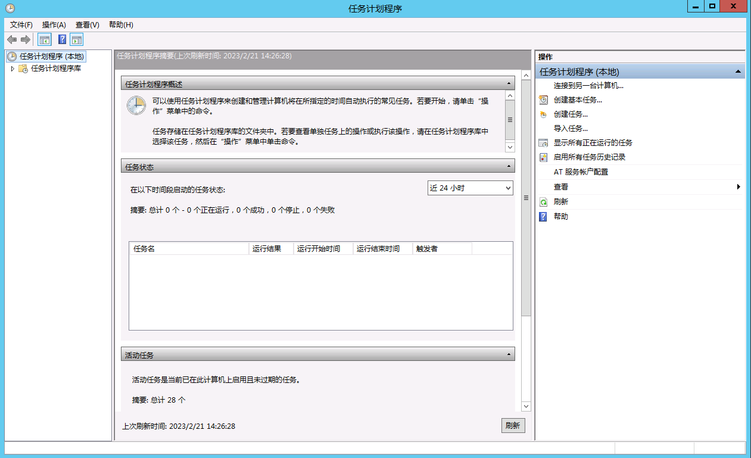Click the 显示所有正在运行的任务 icon
Viewport: 751px width, 458px height.
point(543,143)
